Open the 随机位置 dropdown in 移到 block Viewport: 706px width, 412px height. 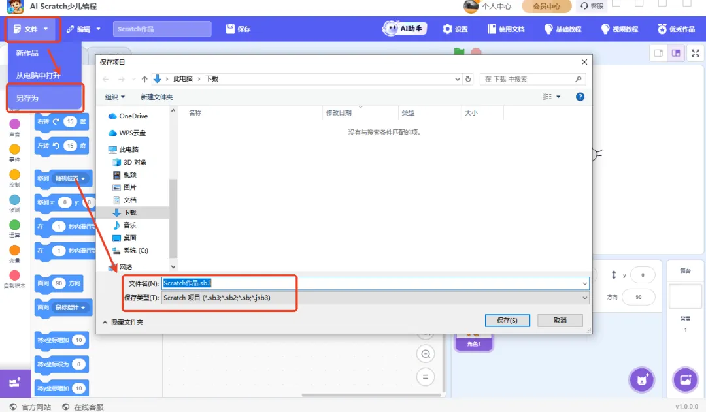point(70,178)
